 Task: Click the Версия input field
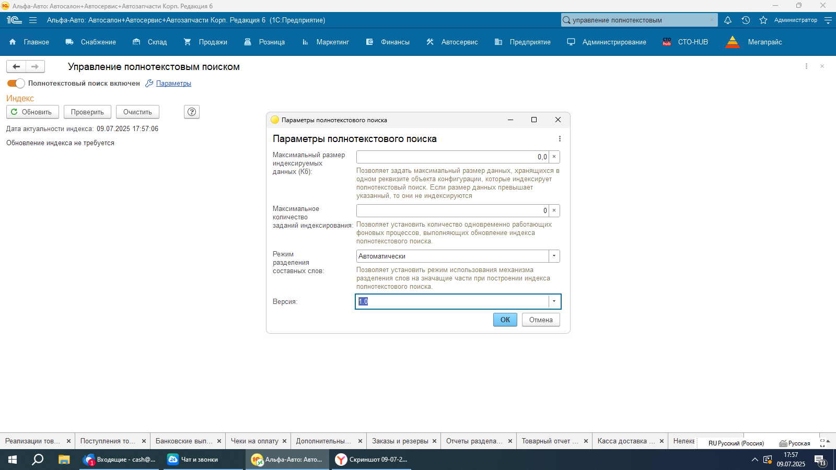click(x=452, y=301)
